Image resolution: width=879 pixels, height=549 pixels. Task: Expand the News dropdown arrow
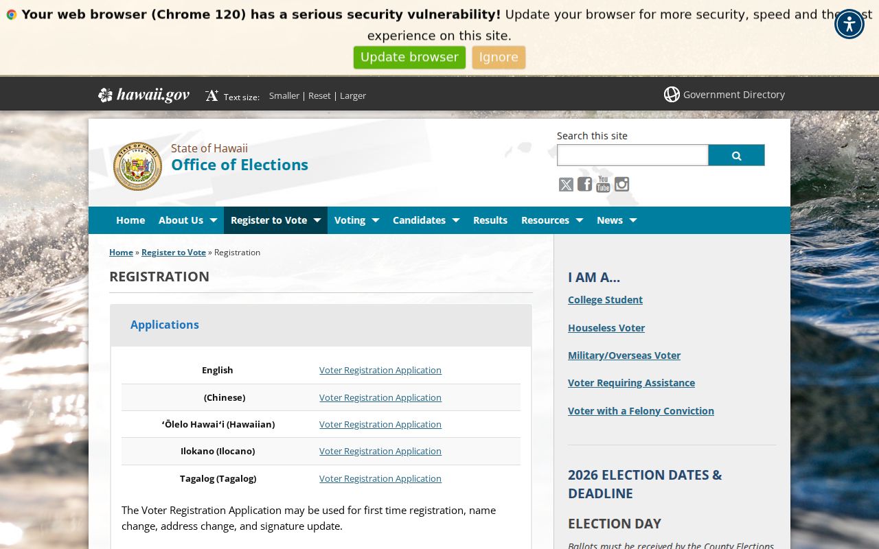(632, 220)
